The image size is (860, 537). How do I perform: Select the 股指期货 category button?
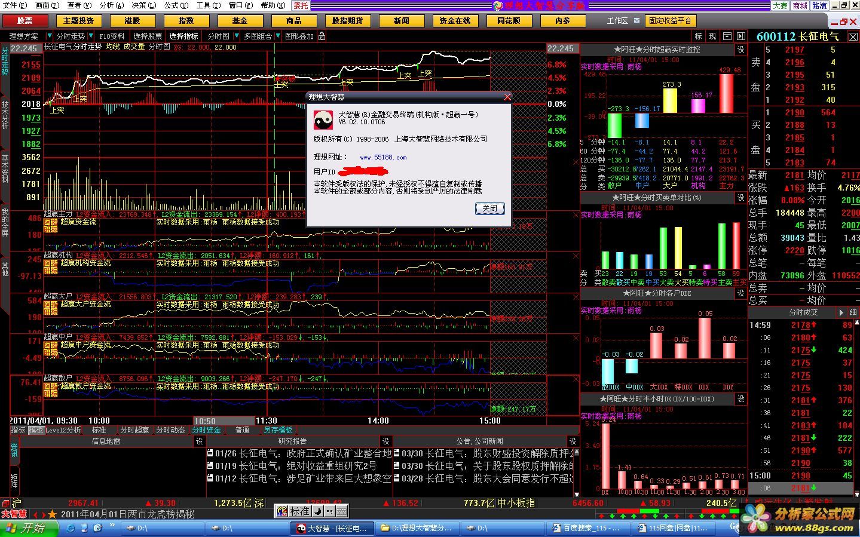[348, 20]
